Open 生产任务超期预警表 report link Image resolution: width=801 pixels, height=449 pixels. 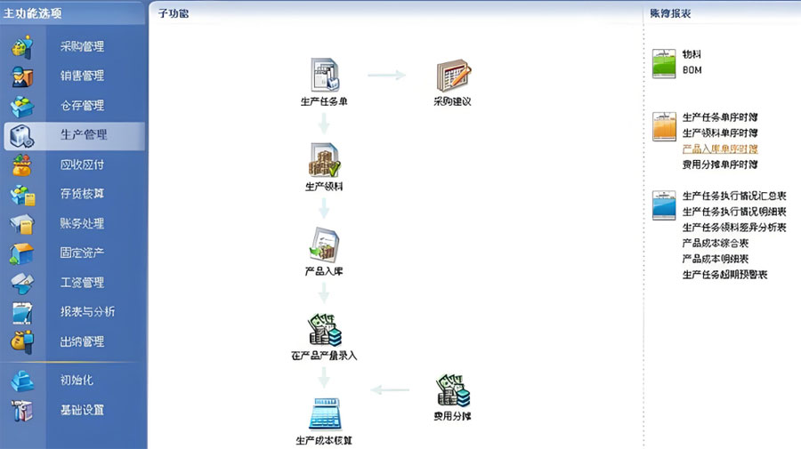(724, 275)
